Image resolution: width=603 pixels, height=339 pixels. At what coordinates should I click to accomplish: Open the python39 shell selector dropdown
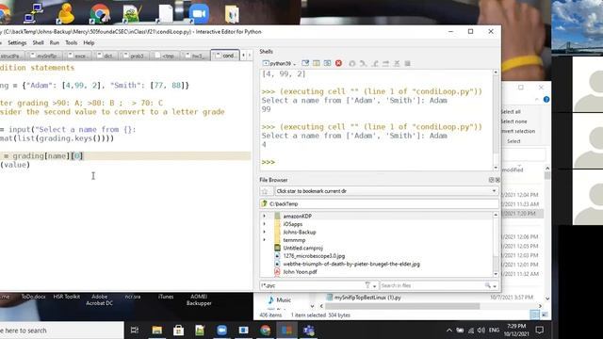pos(279,63)
